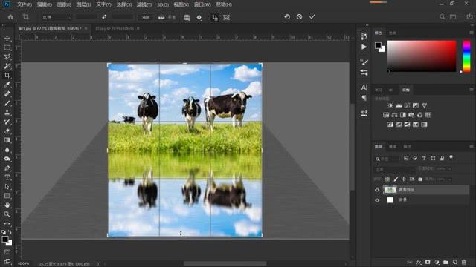The height and width of the screenshot is (267, 476).
Task: Toggle the layer filtering switch
Action: coord(451,157)
